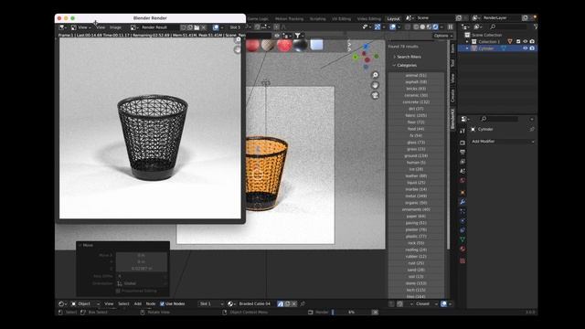Click the viewport zoom magnifier icon
The width and height of the screenshot is (585, 329).
[x=375, y=75]
